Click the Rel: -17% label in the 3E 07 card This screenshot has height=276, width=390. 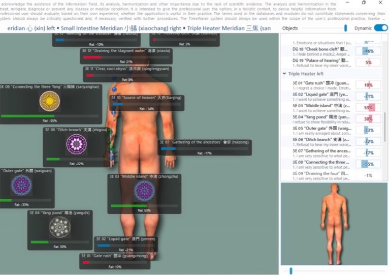[205, 153]
